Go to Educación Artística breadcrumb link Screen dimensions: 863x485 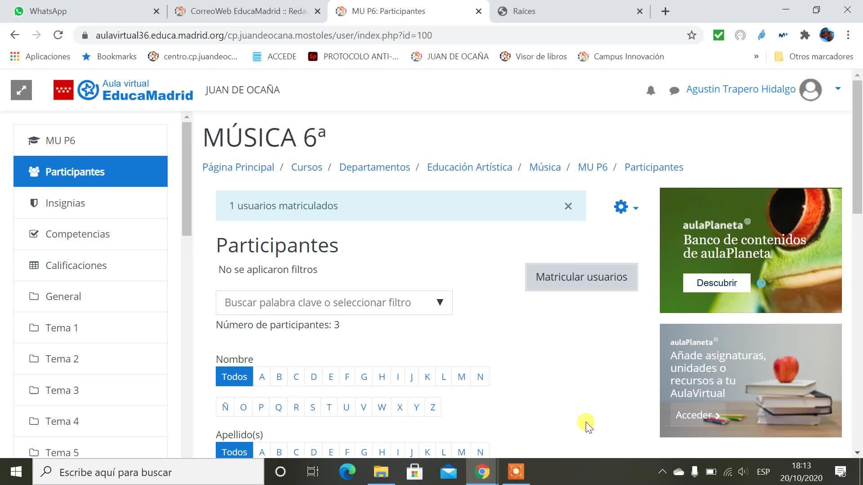469,167
